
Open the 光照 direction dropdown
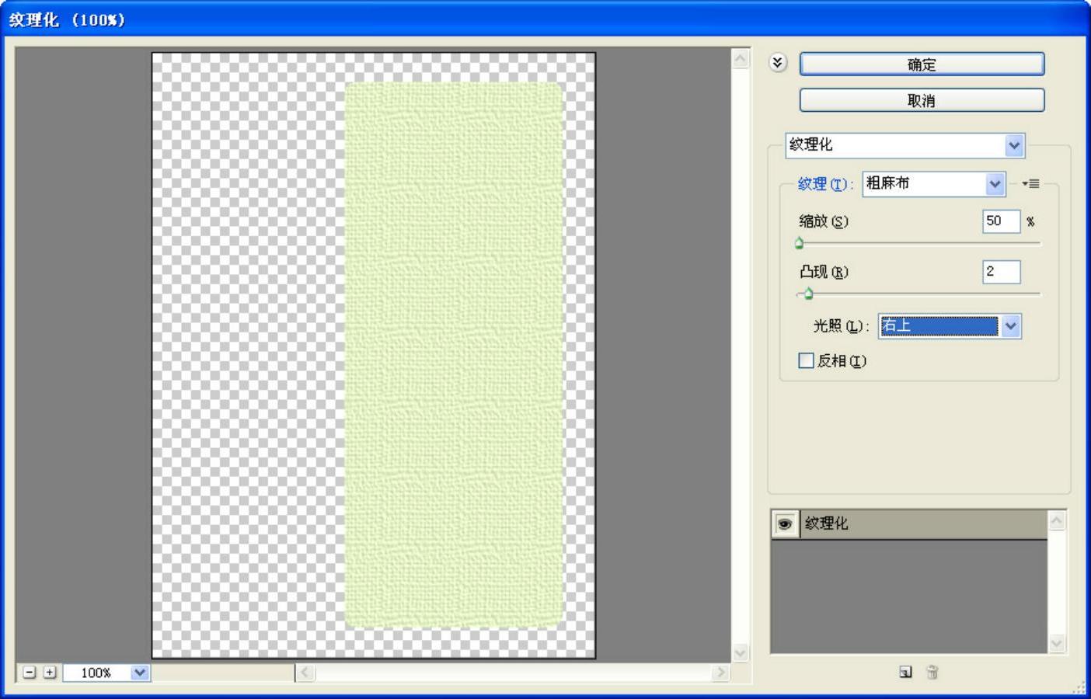coord(1010,326)
